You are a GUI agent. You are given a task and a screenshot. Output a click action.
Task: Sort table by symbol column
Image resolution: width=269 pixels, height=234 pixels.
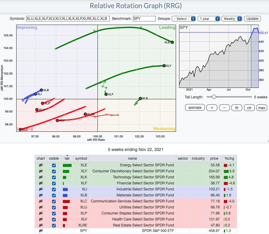pos(81,159)
